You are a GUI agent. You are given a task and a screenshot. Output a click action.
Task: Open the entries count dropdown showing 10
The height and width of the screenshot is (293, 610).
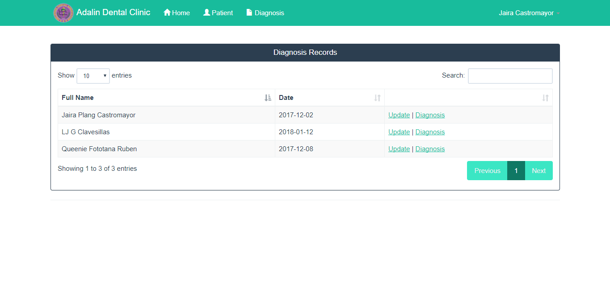point(93,76)
